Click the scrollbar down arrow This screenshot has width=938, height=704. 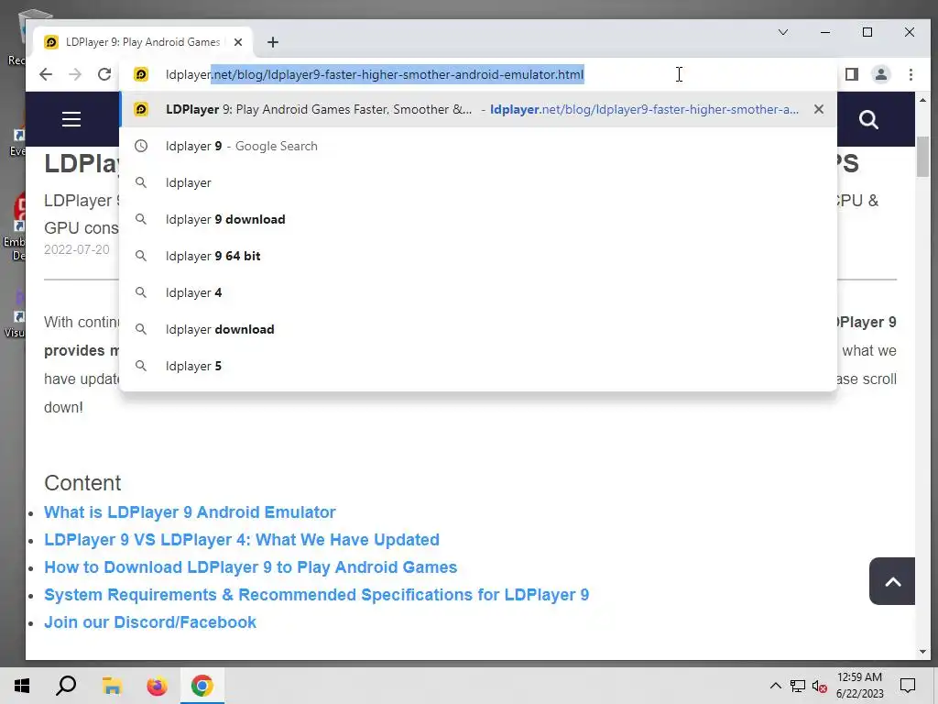(x=922, y=652)
